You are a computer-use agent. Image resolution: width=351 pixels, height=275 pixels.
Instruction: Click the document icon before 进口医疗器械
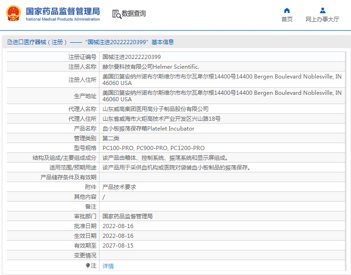pos(10,42)
